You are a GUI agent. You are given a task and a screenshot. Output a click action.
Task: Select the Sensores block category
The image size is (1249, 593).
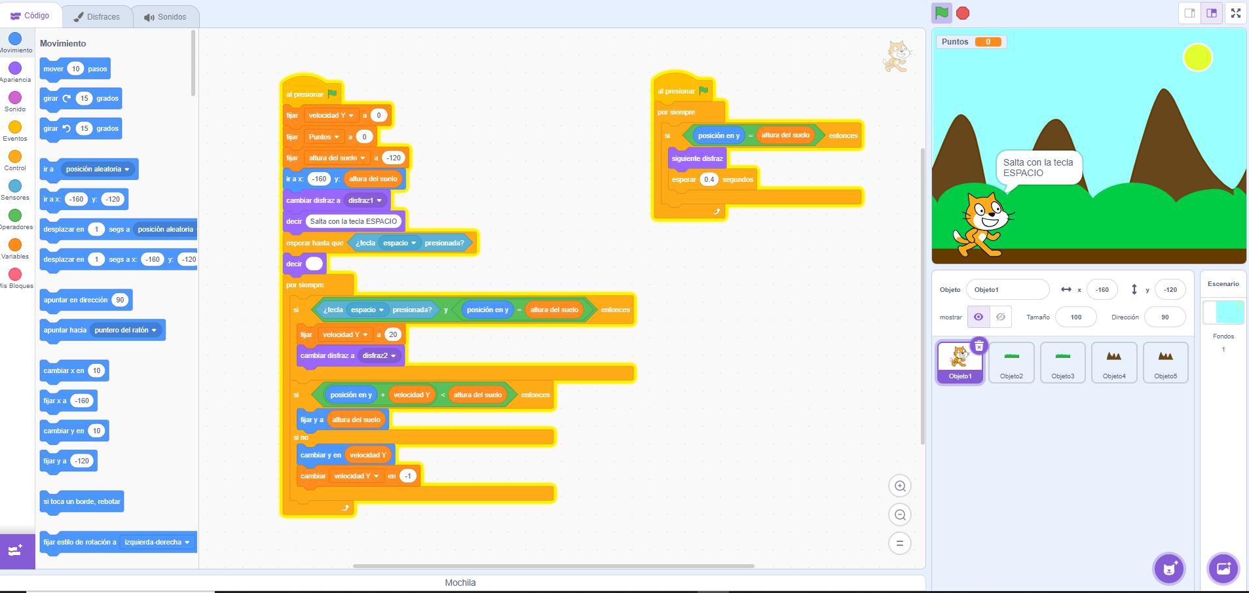(16, 190)
